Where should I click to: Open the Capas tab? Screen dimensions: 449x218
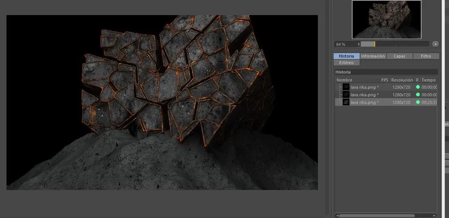tap(399, 56)
